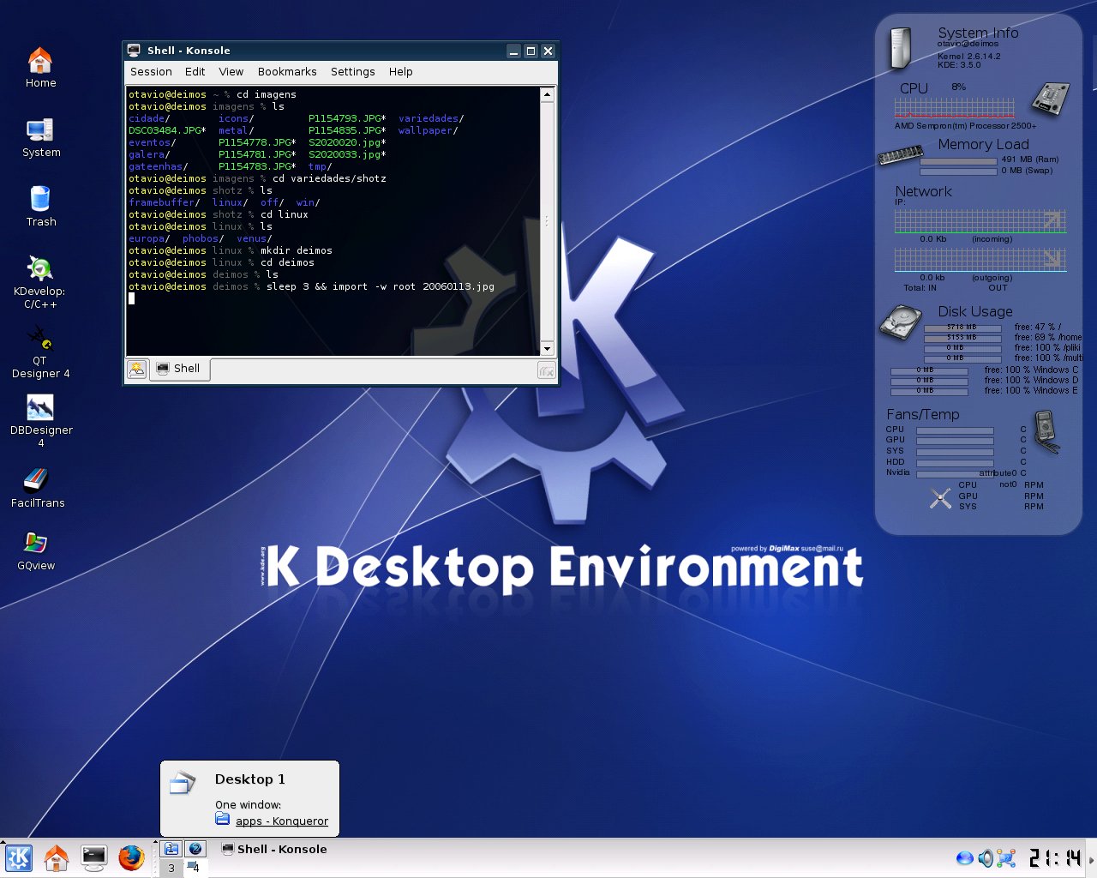1097x878 pixels.
Task: Switch to virtual desktop 4 in pager
Action: click(195, 868)
